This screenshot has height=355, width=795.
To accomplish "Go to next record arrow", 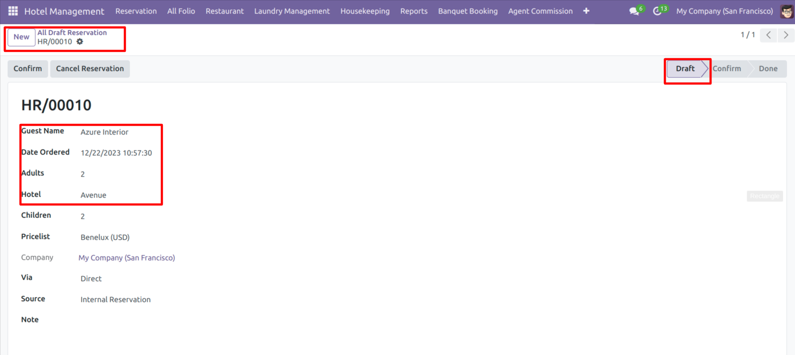I will tap(786, 35).
